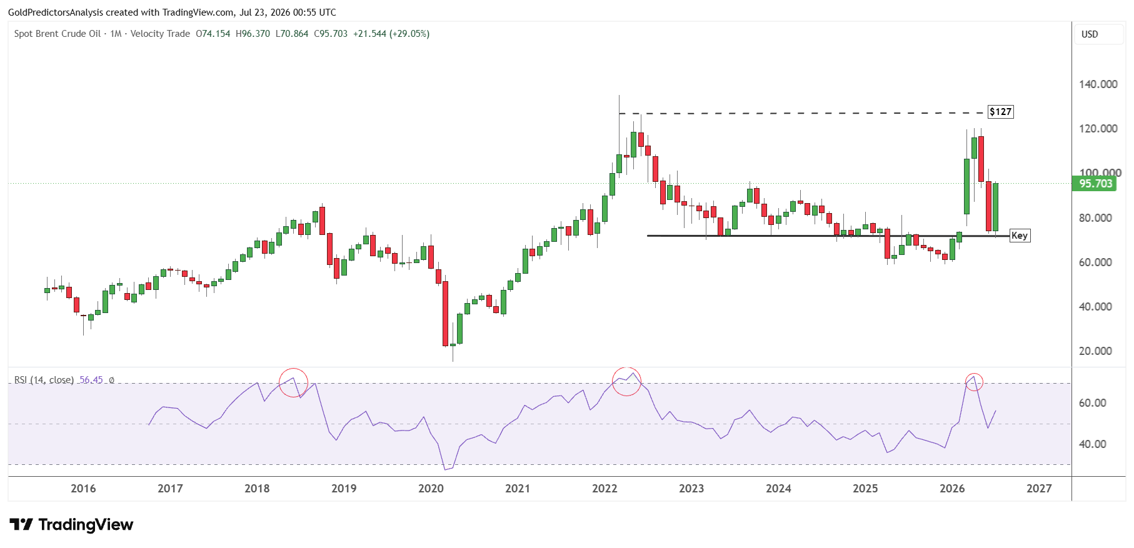
Task: Select the 1M interval label in the legend
Action: [116, 34]
